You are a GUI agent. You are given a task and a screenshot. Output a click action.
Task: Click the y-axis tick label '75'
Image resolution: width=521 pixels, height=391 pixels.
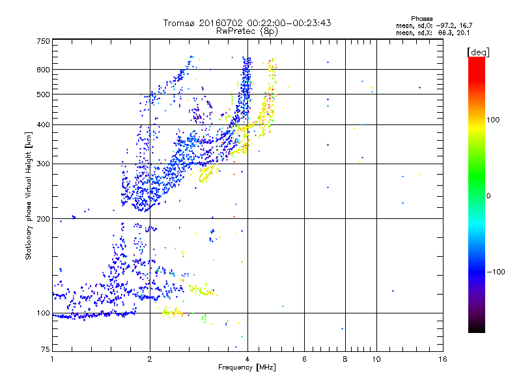pyautogui.click(x=46, y=349)
